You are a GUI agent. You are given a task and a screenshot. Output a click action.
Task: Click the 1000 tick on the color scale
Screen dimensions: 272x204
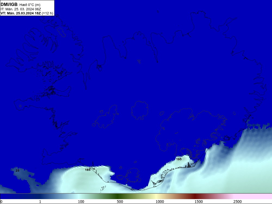pos(160,202)
